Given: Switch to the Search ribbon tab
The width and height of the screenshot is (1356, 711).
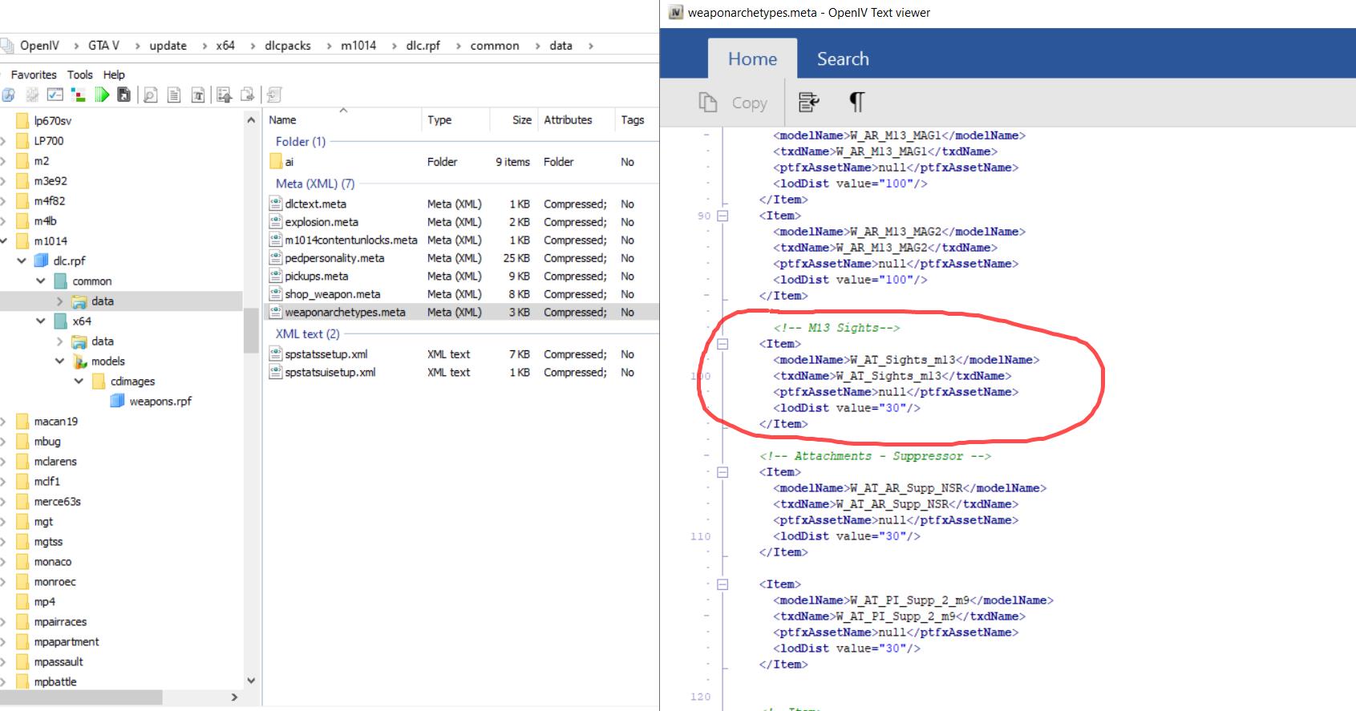Looking at the screenshot, I should pyautogui.click(x=843, y=59).
